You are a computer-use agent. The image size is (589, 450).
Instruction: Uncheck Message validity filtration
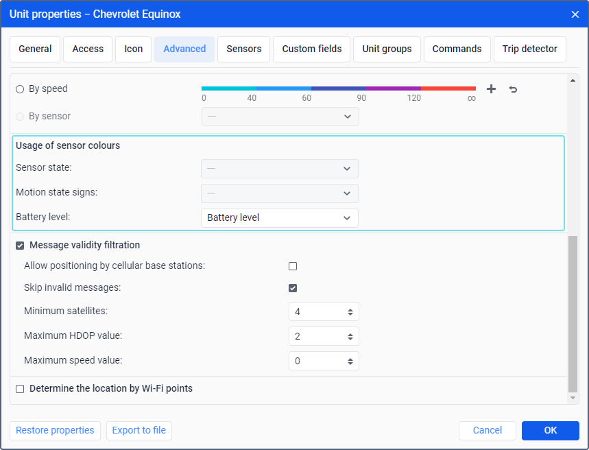pyautogui.click(x=20, y=246)
